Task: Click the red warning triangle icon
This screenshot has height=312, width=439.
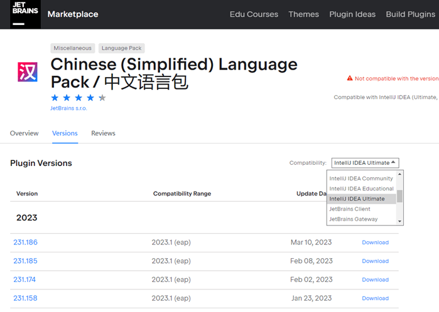Action: click(x=350, y=78)
